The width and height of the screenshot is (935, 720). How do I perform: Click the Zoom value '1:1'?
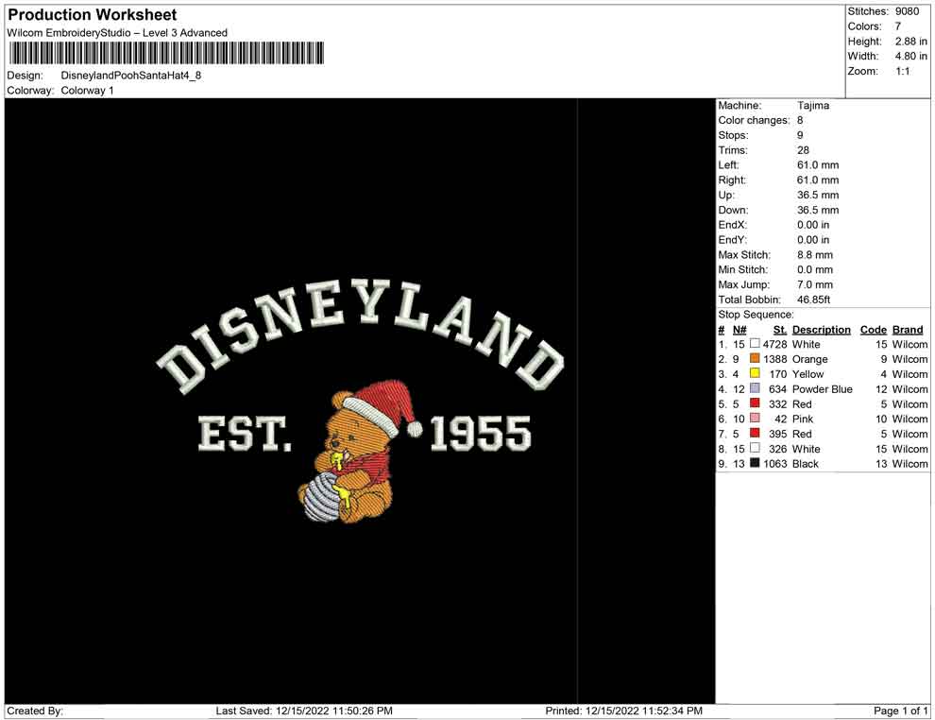tap(902, 71)
